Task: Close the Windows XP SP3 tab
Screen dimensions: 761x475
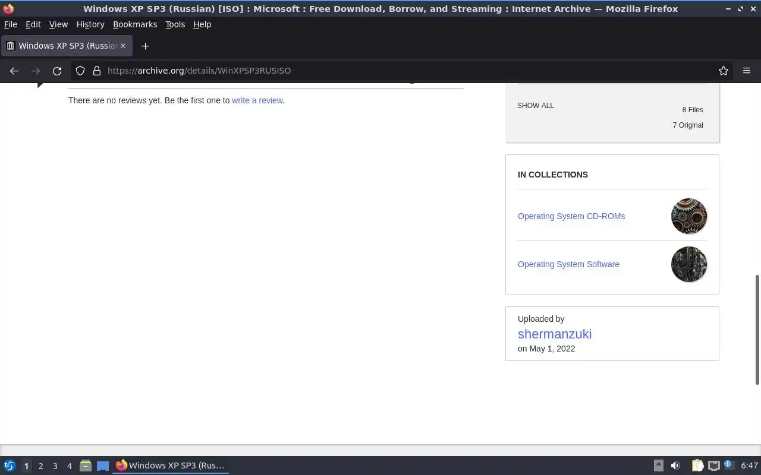Action: [123, 46]
